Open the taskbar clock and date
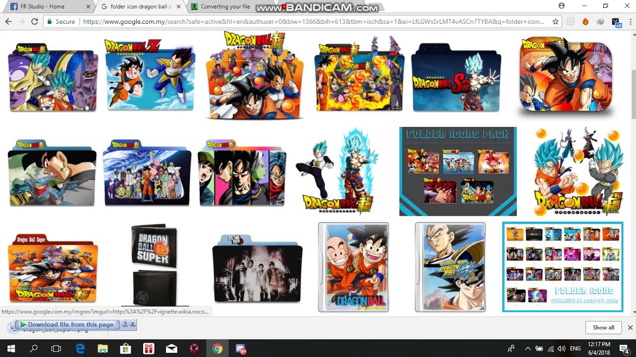This screenshot has width=636, height=357. [x=599, y=349]
